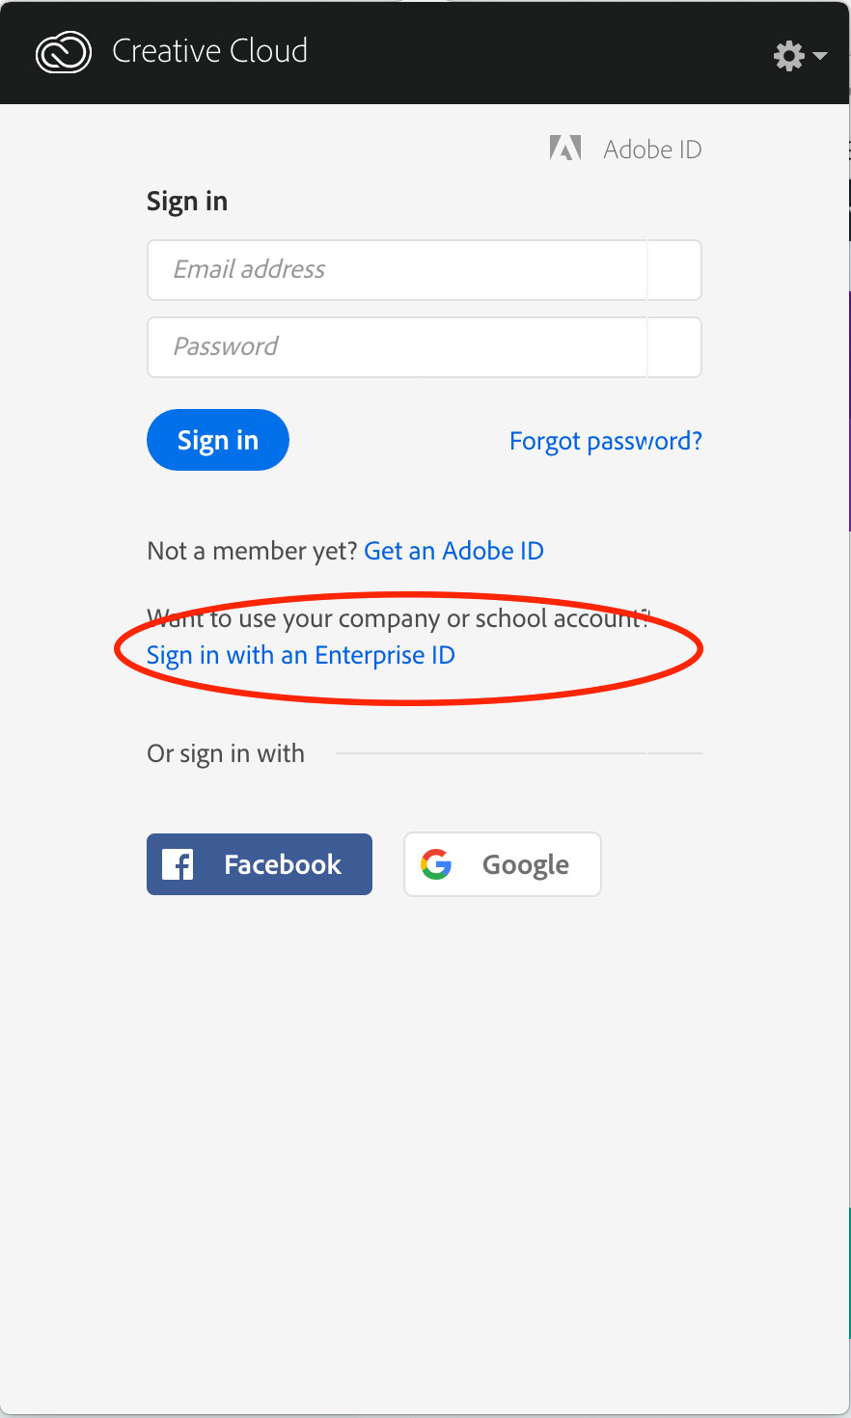This screenshot has width=851, height=1418.
Task: Click the 'Not a member yet?' text
Action: point(253,551)
